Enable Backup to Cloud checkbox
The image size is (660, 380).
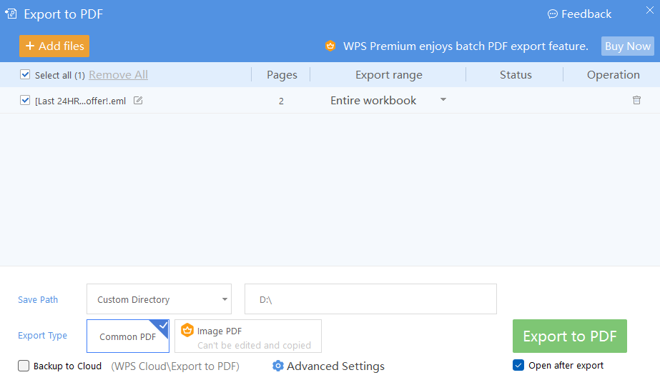point(24,366)
